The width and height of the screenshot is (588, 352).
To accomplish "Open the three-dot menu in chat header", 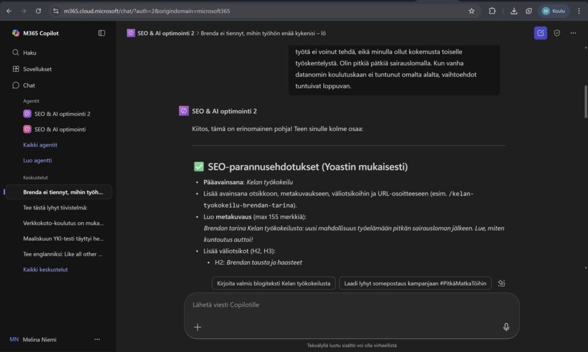I will point(573,33).
